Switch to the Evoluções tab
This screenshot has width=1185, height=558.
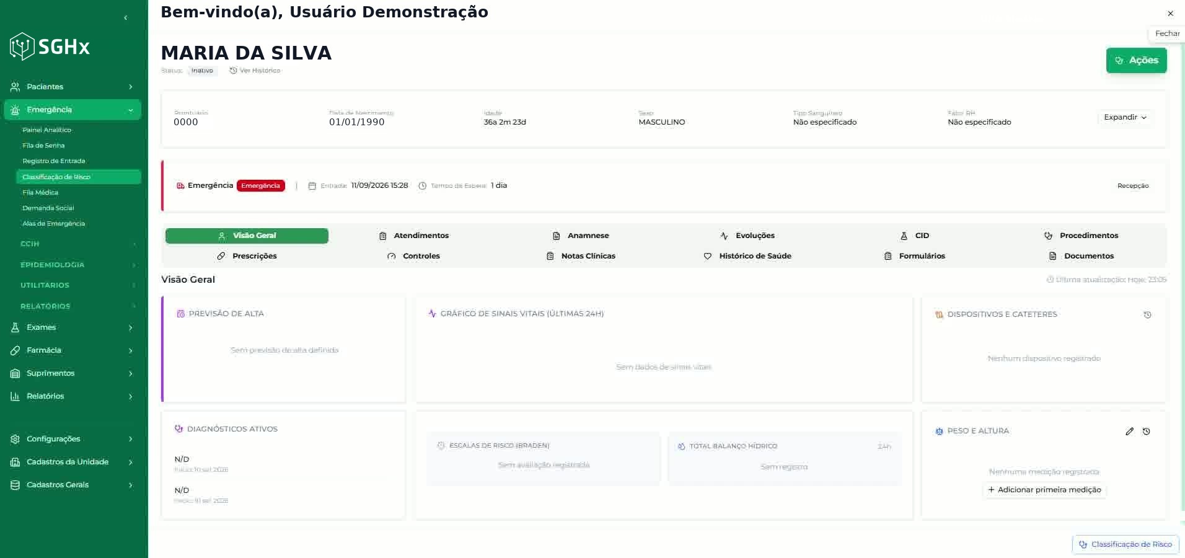[x=747, y=236]
